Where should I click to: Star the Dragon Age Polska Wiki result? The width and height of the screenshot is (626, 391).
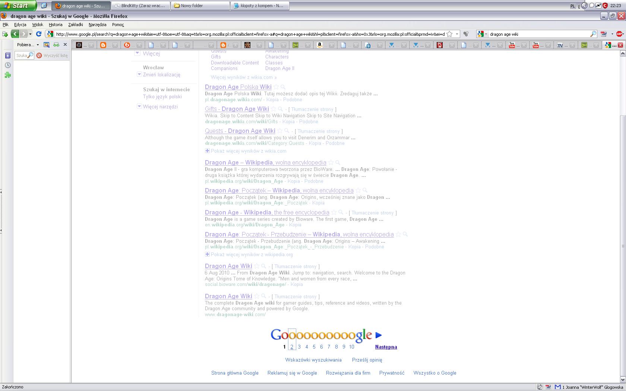pos(276,87)
